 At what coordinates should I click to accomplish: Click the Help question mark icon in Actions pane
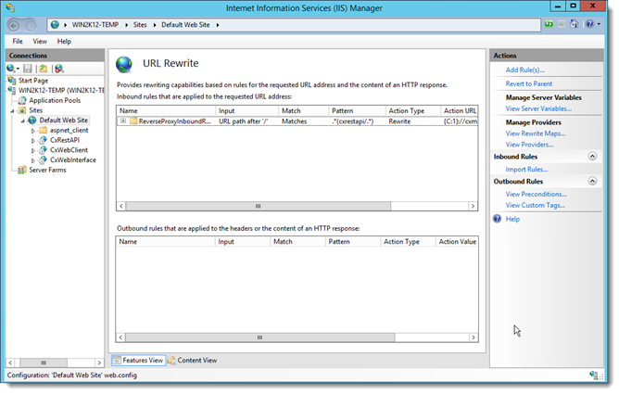(x=497, y=219)
